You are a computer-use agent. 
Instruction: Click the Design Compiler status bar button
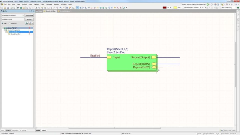[208, 133]
